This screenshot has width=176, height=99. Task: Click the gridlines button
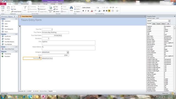pos(113,11)
